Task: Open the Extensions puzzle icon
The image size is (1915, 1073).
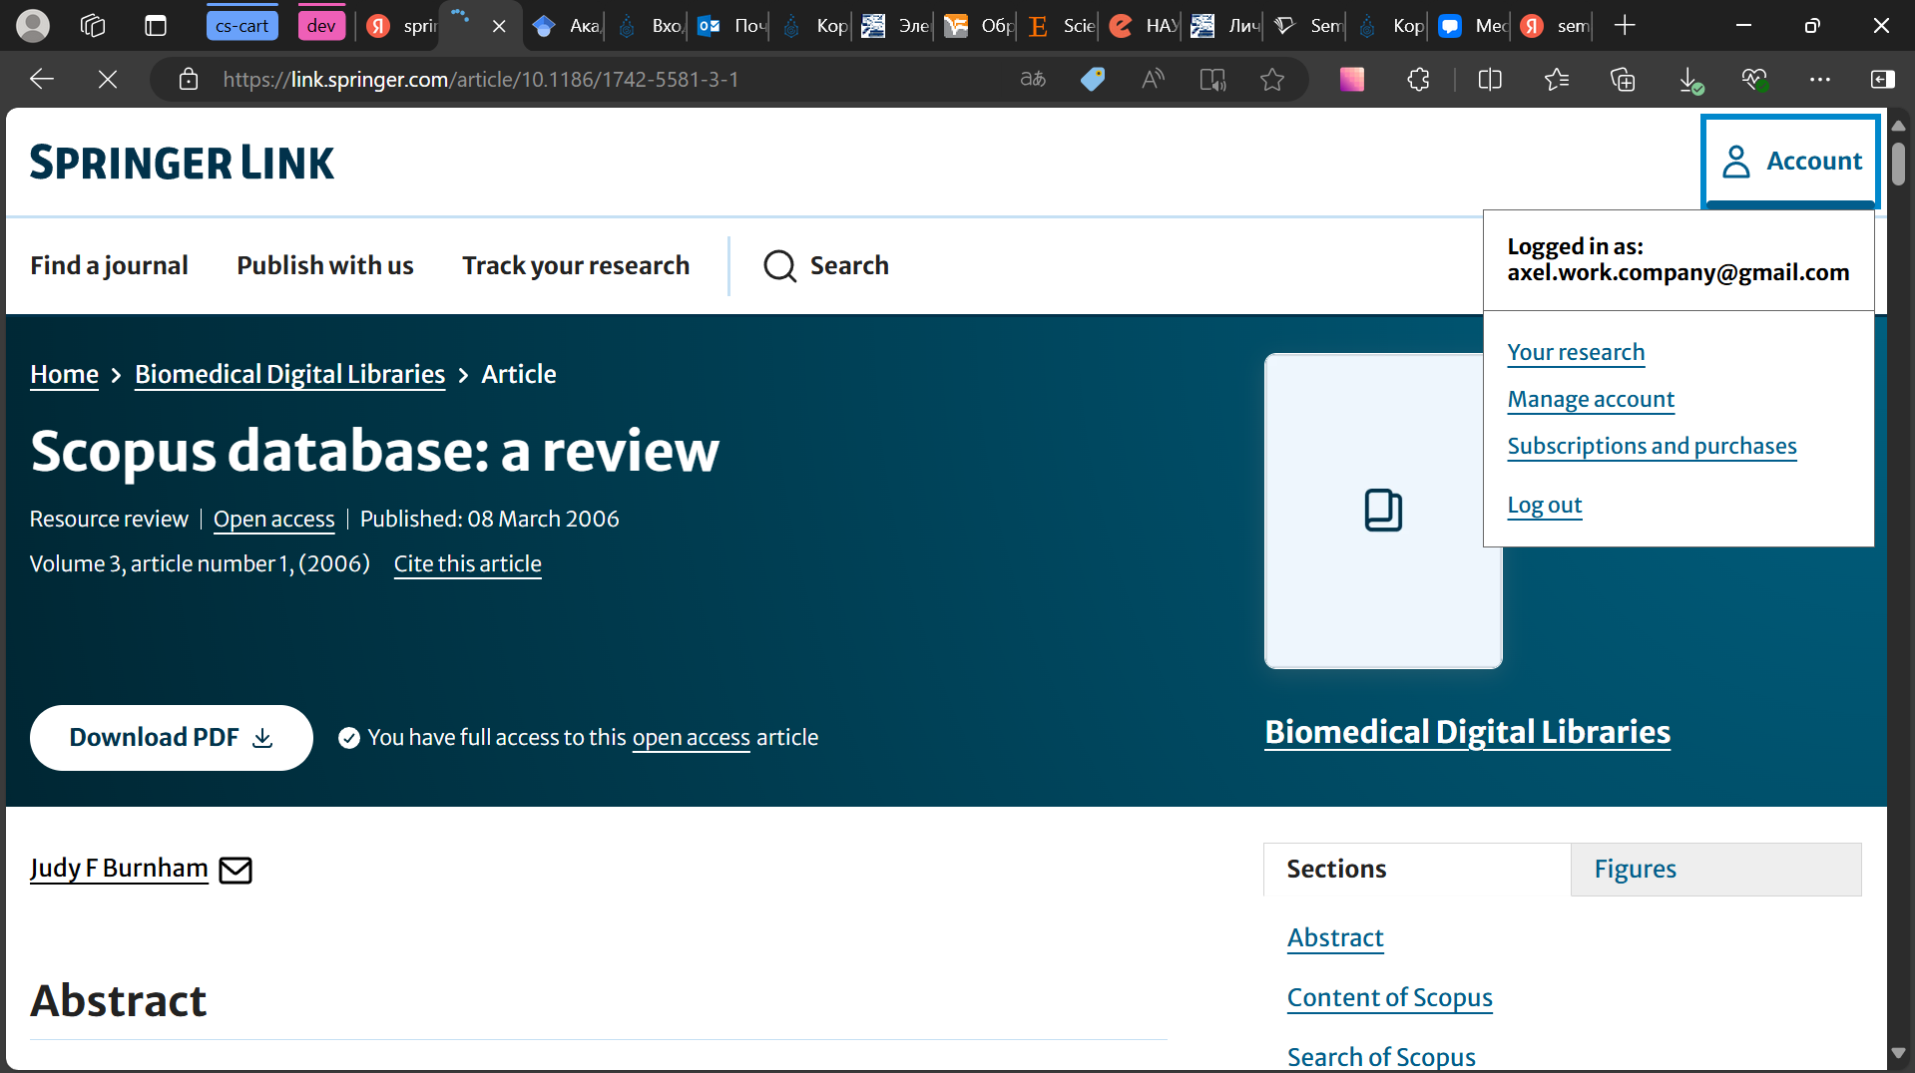Action: point(1418,79)
